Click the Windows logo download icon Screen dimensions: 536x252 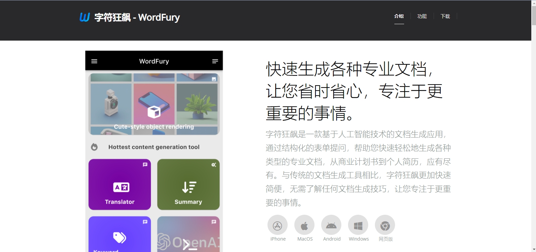[x=358, y=225]
